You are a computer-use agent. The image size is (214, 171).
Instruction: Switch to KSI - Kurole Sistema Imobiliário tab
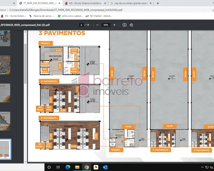coord(85,3)
